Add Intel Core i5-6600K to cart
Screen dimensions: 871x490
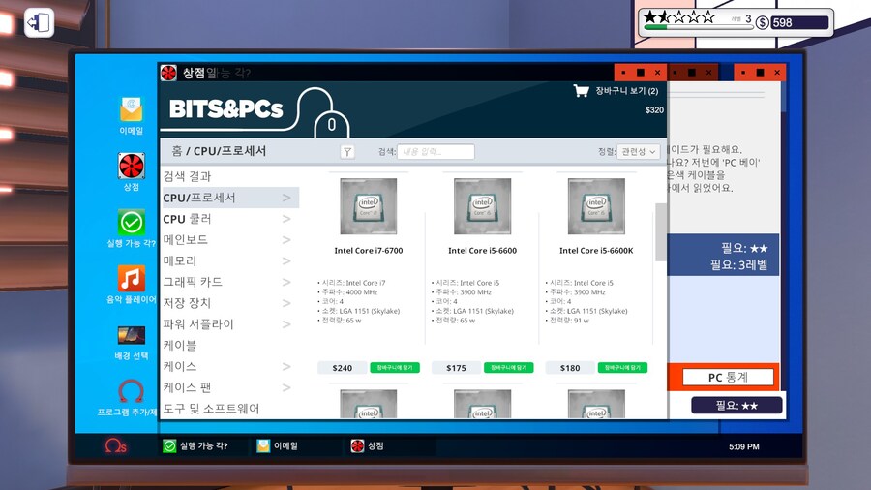(x=622, y=368)
